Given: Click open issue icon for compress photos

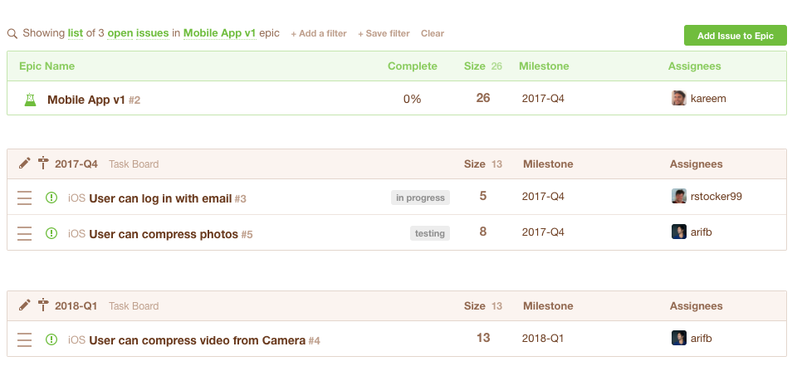Looking at the screenshot, I should tap(51, 233).
